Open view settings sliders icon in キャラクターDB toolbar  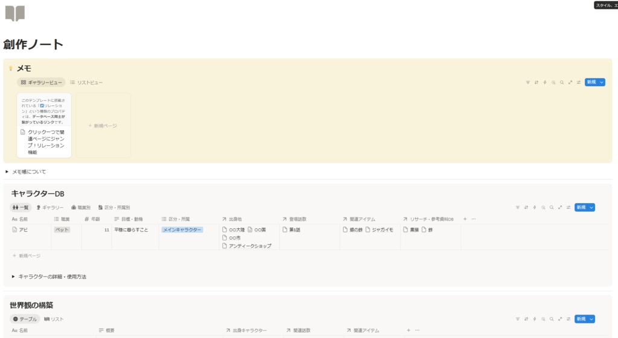click(569, 207)
